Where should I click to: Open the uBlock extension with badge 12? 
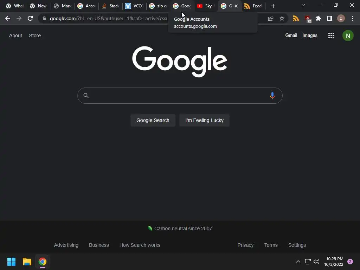click(308, 19)
